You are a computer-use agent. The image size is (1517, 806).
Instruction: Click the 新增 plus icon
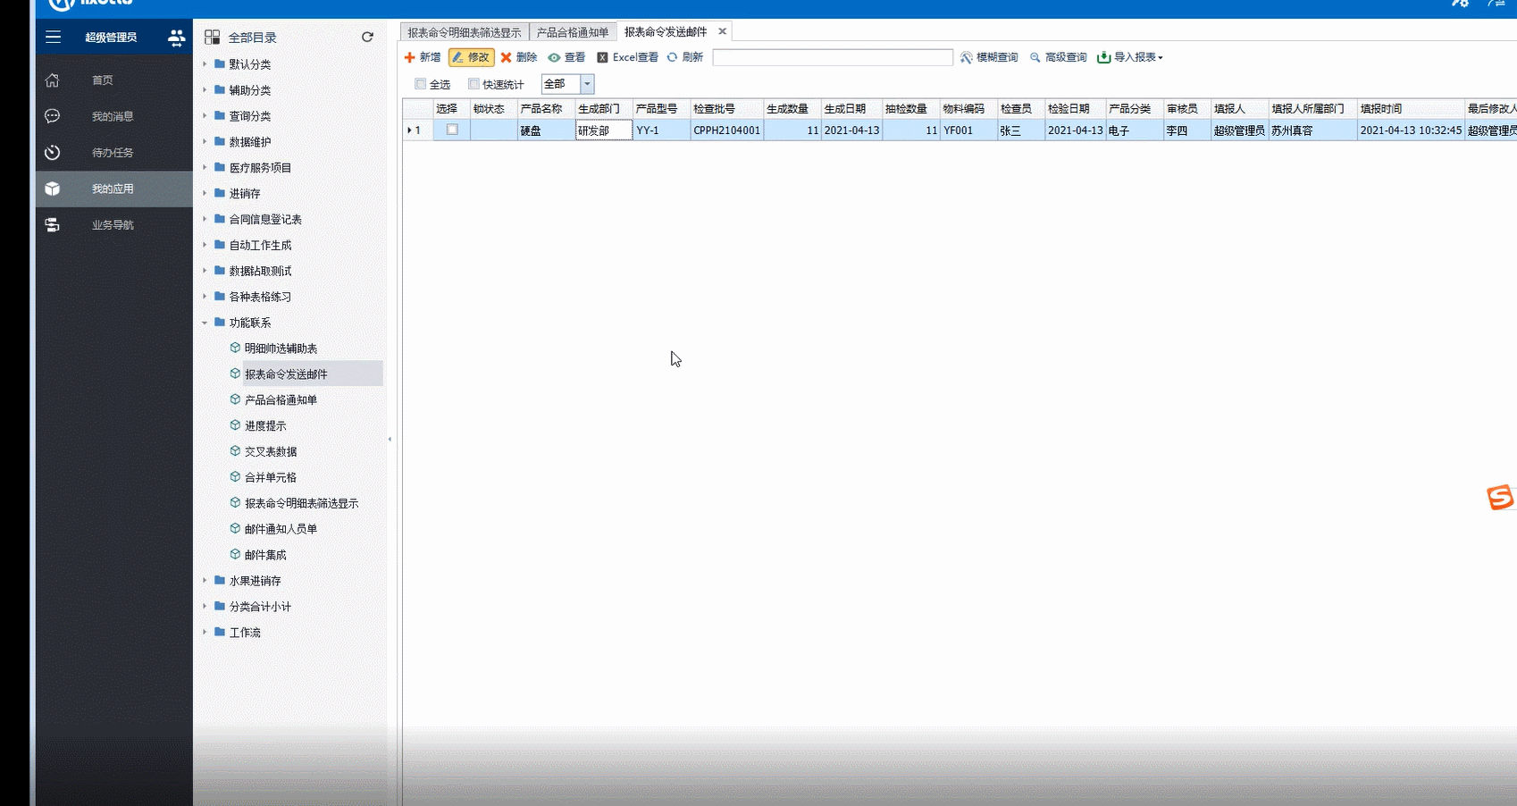coord(410,57)
